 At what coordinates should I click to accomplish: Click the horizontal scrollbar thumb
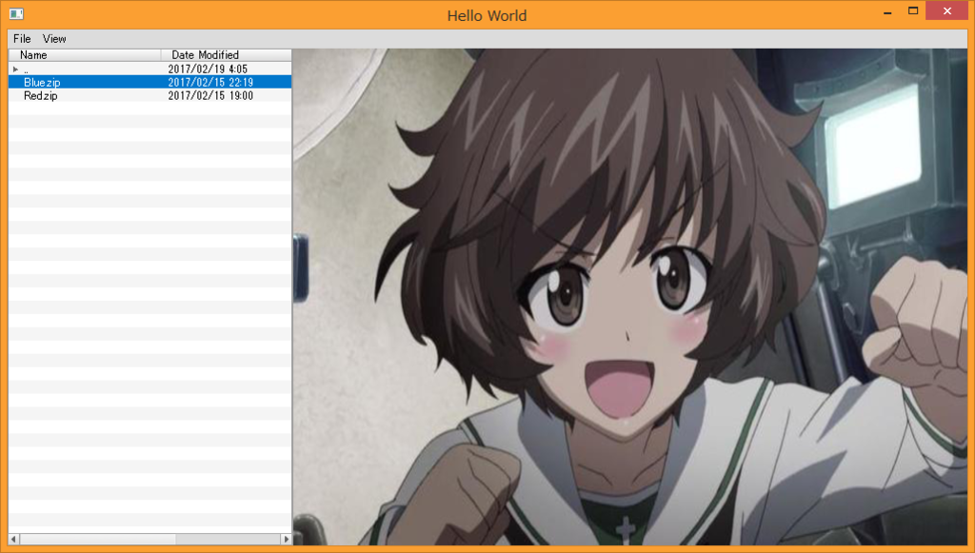[98, 539]
